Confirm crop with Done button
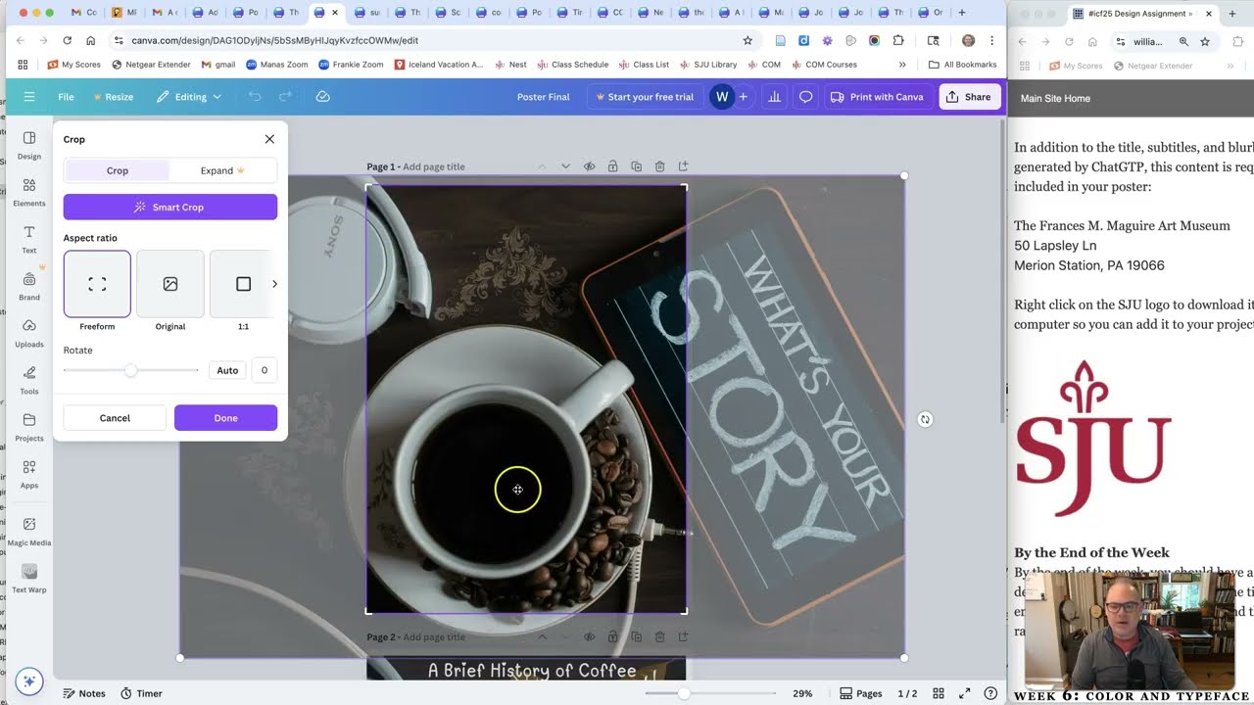Viewport: 1254px width, 705px height. (225, 418)
